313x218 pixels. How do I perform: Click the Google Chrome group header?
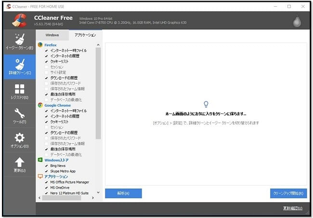pyautogui.click(x=57, y=105)
